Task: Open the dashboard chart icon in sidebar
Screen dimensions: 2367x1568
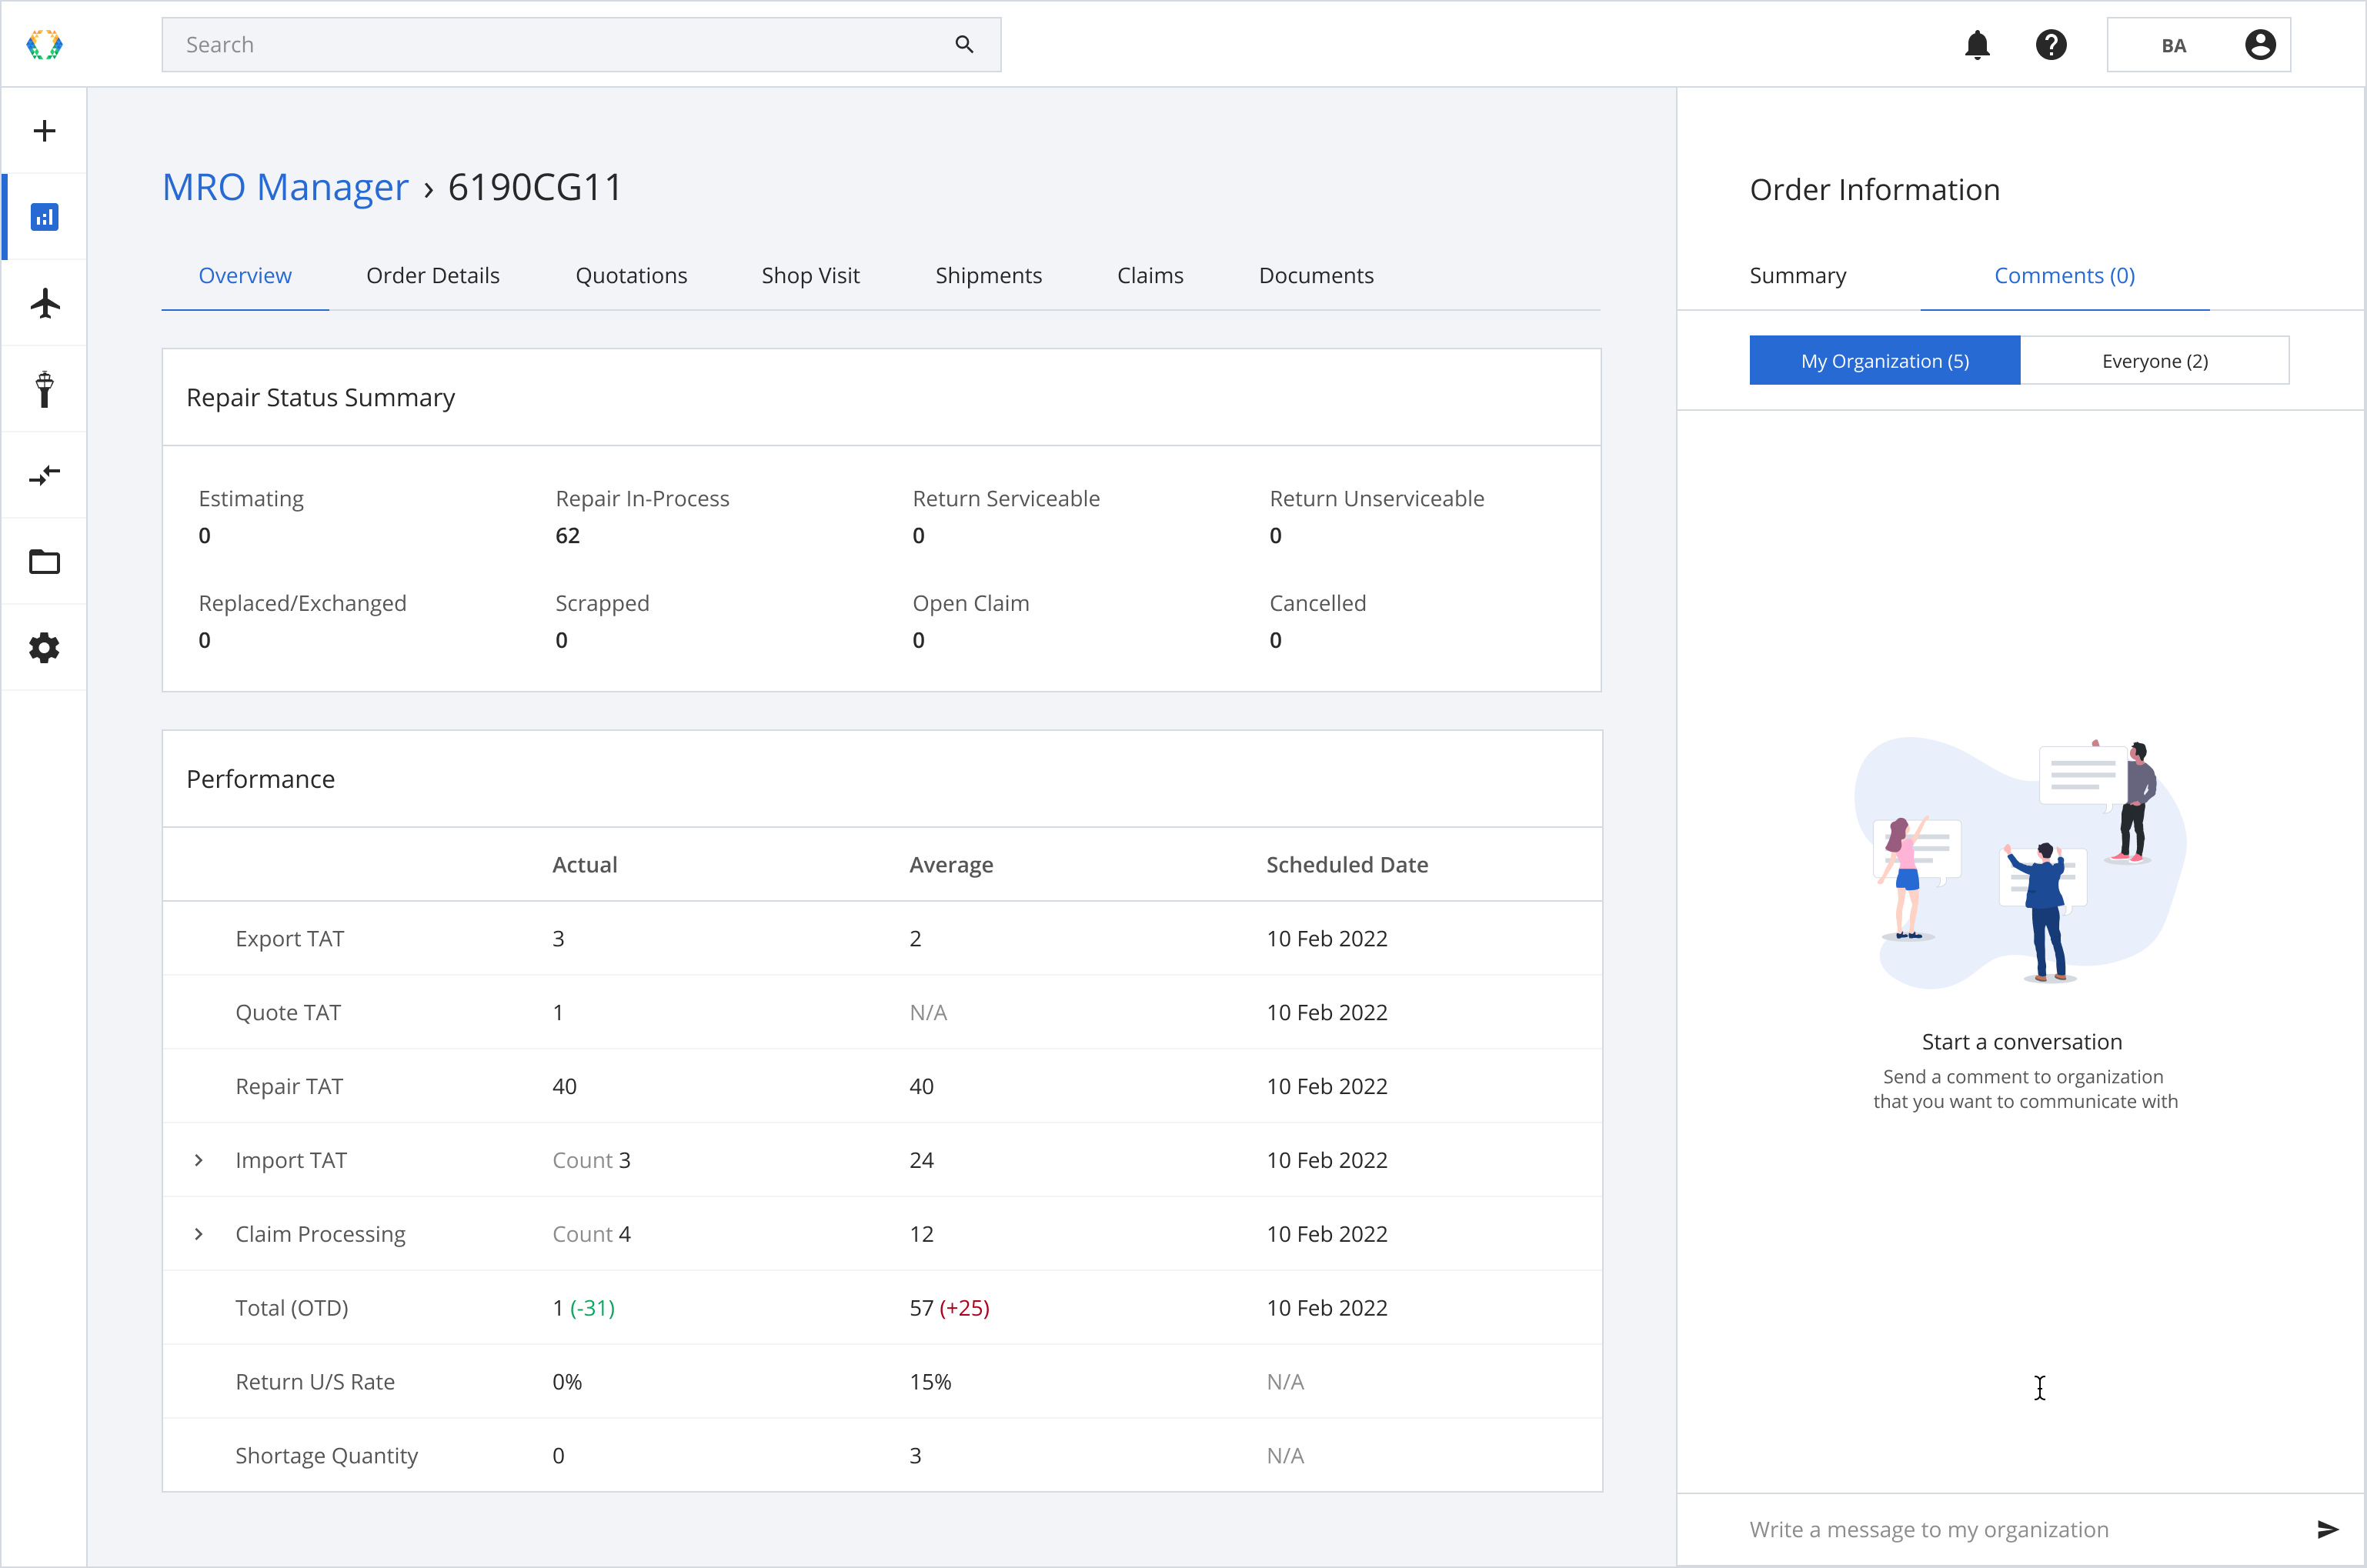Action: 44,217
